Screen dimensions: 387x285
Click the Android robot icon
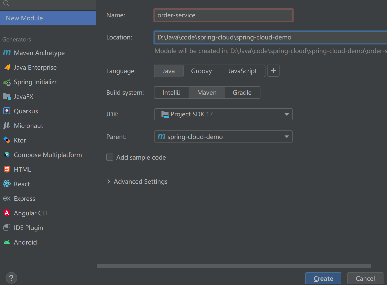tap(7, 242)
